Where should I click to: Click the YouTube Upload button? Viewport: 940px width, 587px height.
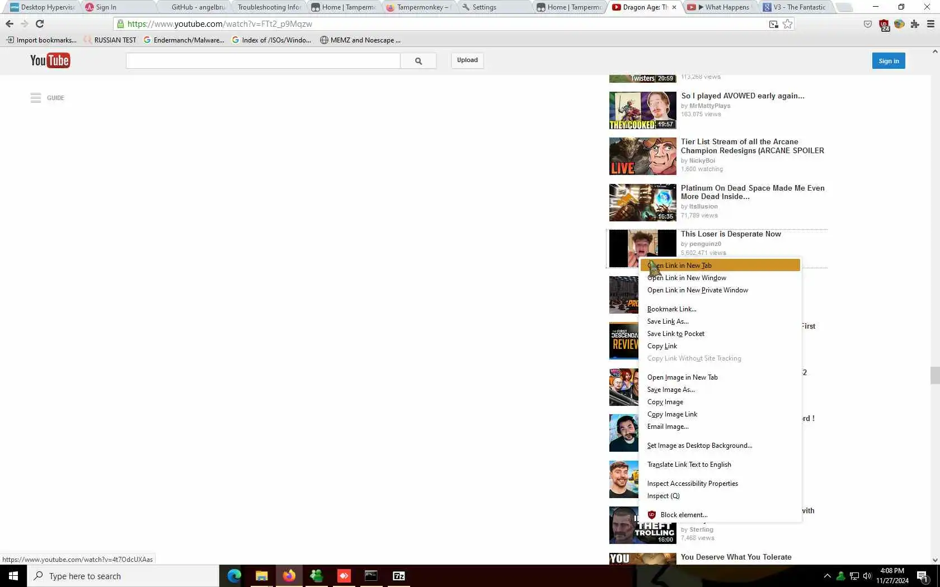pyautogui.click(x=467, y=60)
